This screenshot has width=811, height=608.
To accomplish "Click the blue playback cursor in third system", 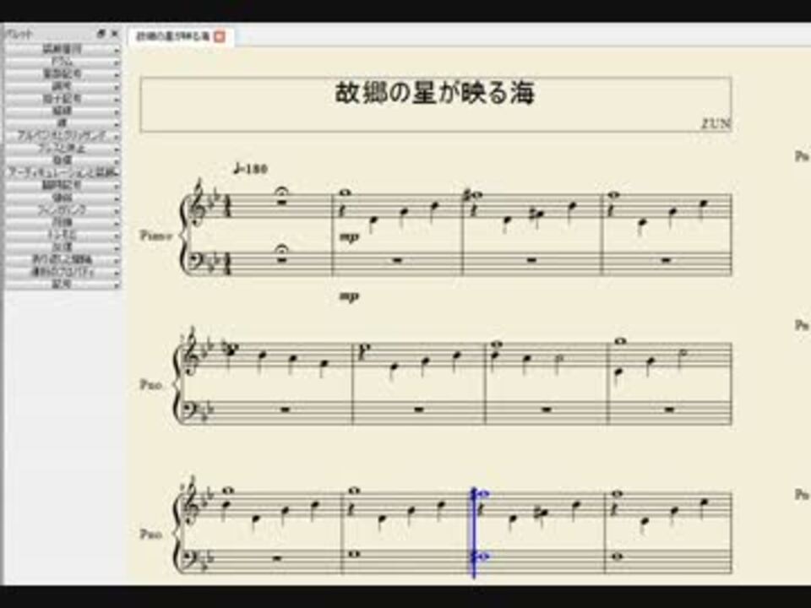I will point(473,533).
